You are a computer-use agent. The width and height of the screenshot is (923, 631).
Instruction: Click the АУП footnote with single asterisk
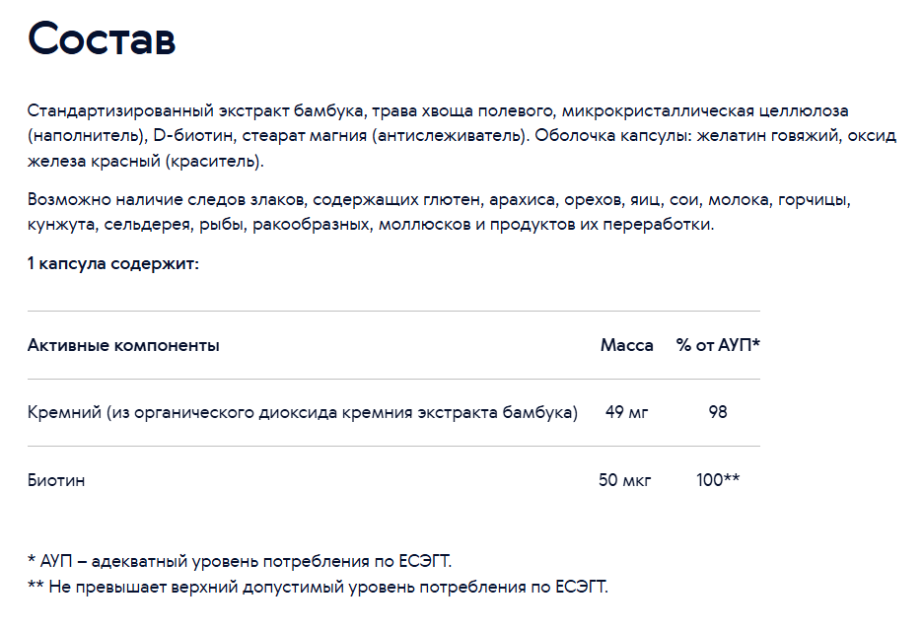pos(240,561)
